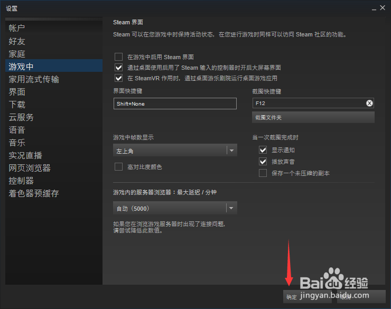
Task: Open the 下载 settings section
Action: (54, 105)
